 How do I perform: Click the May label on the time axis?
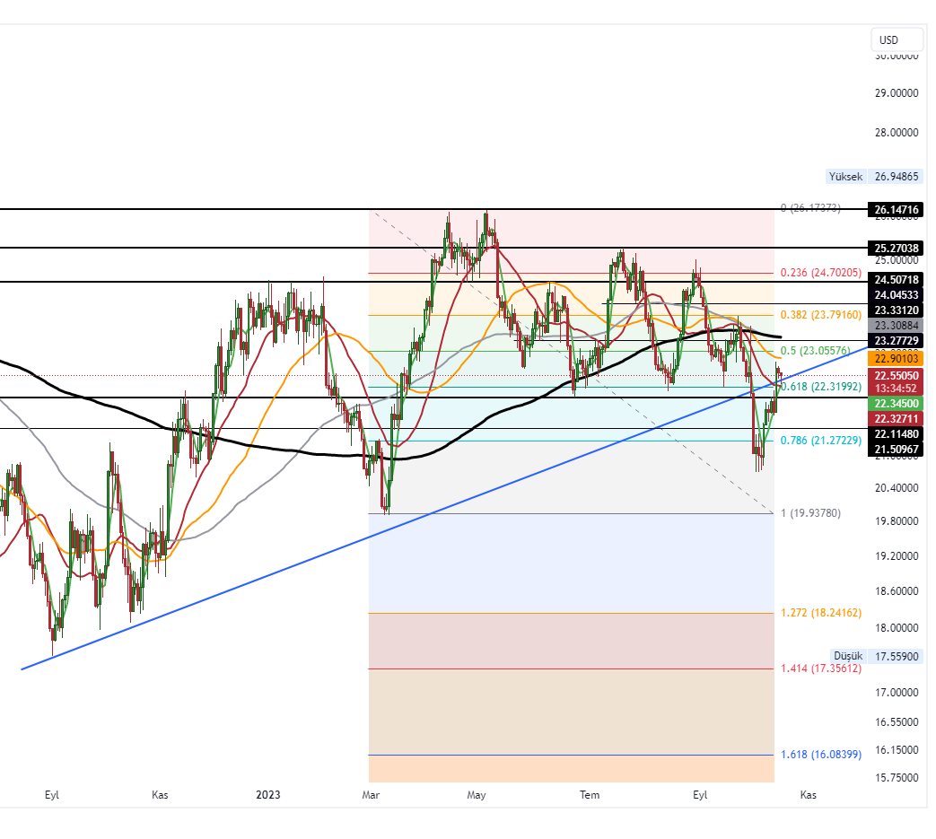pos(477,795)
